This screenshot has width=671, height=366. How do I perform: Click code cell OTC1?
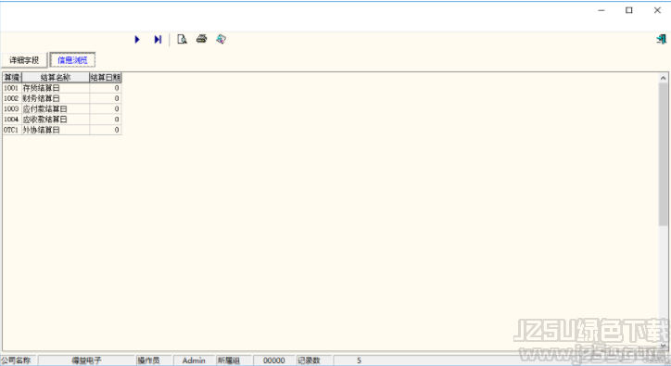coord(12,130)
